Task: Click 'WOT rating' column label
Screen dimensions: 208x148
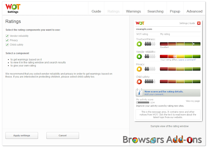Action: [142, 34]
